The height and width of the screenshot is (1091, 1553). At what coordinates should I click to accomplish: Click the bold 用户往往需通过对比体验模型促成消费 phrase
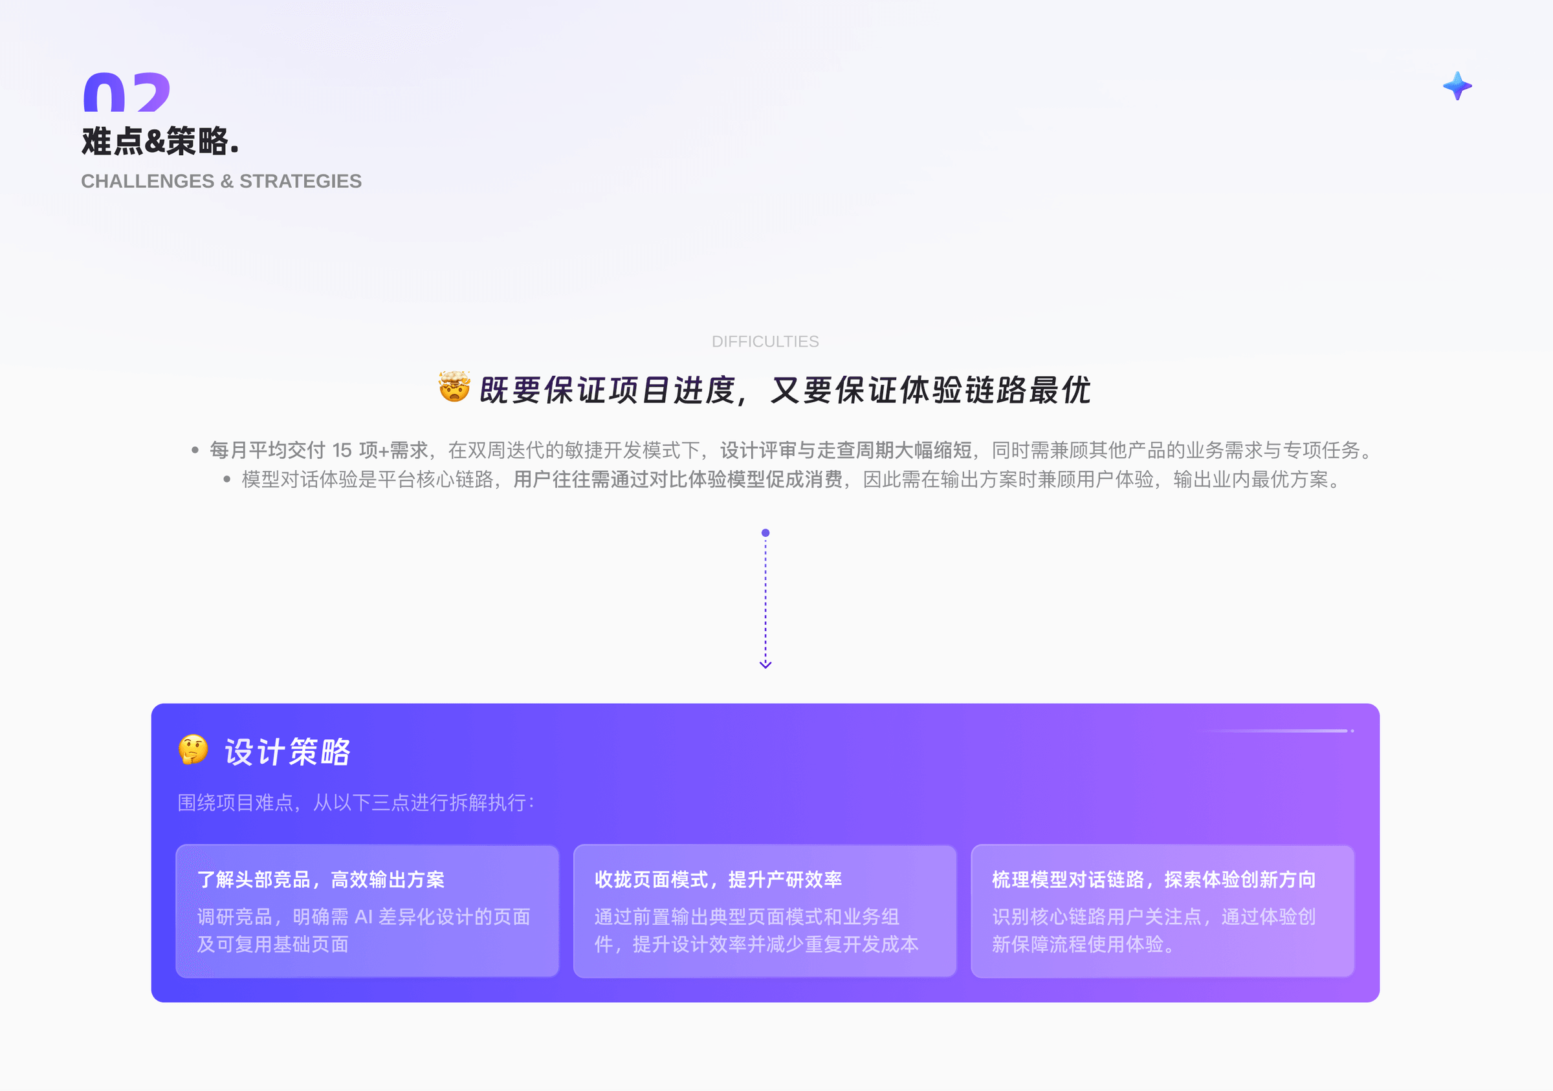[677, 480]
